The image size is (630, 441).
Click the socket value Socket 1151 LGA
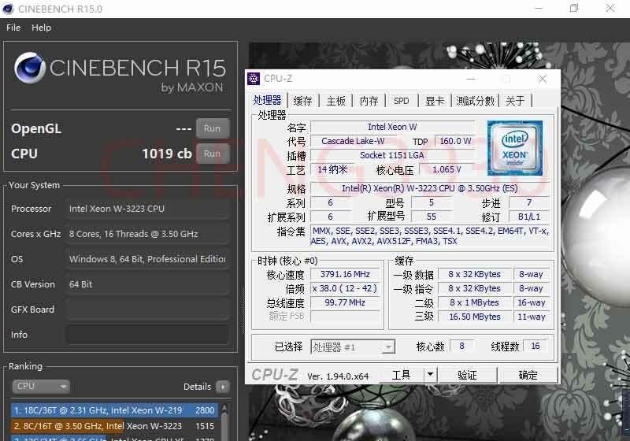click(x=391, y=155)
